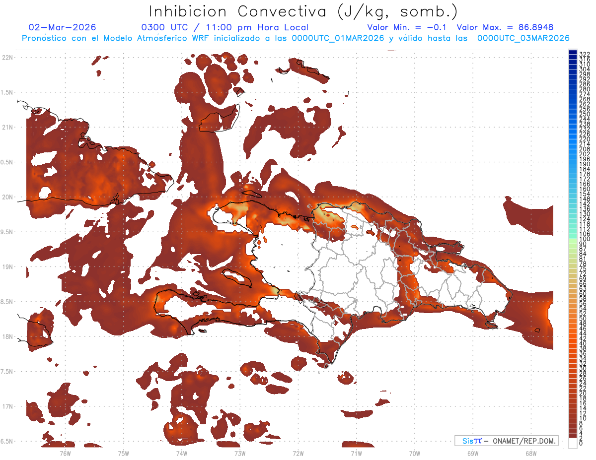This screenshot has height=460, width=596.
Task: Click the 21N latitude label
Action: (7, 127)
